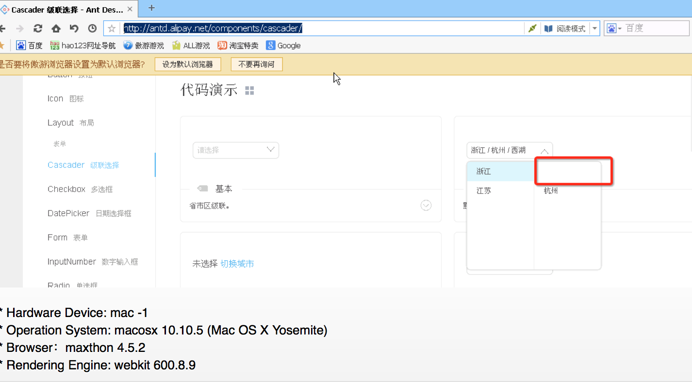Viewport: 692px width, 382px height.
Task: Click the undo arrow icon
Action: tap(74, 28)
